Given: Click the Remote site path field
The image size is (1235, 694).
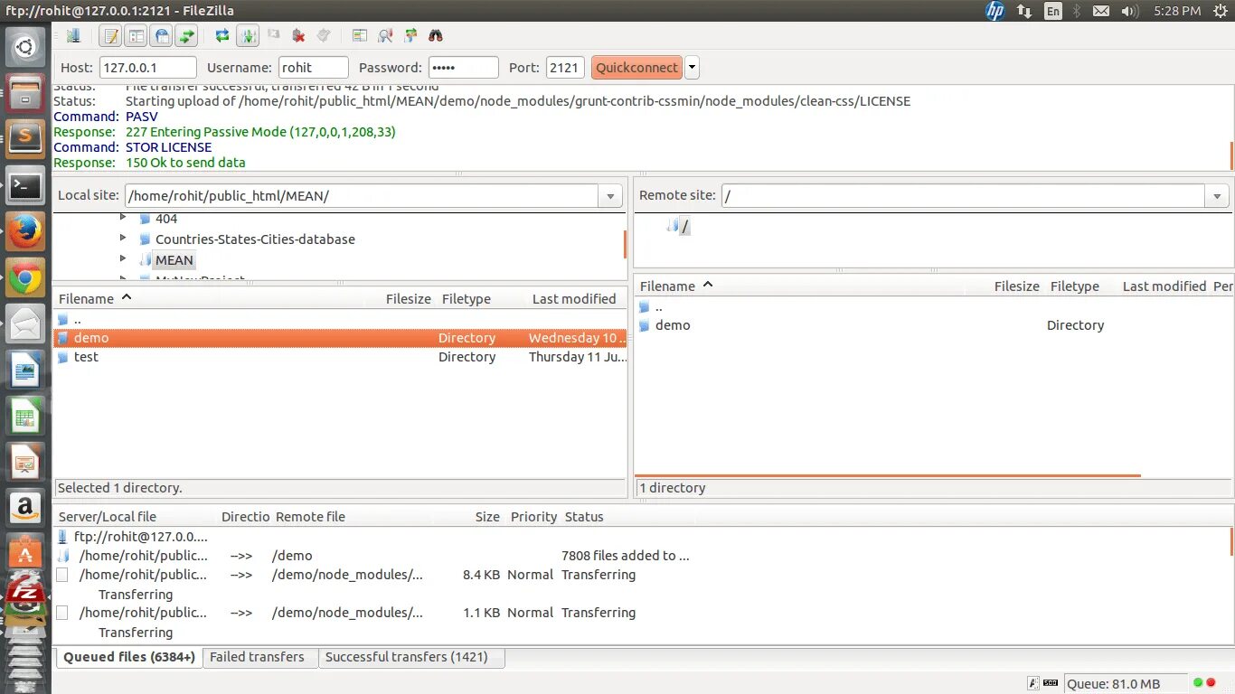Looking at the screenshot, I should pos(963,196).
